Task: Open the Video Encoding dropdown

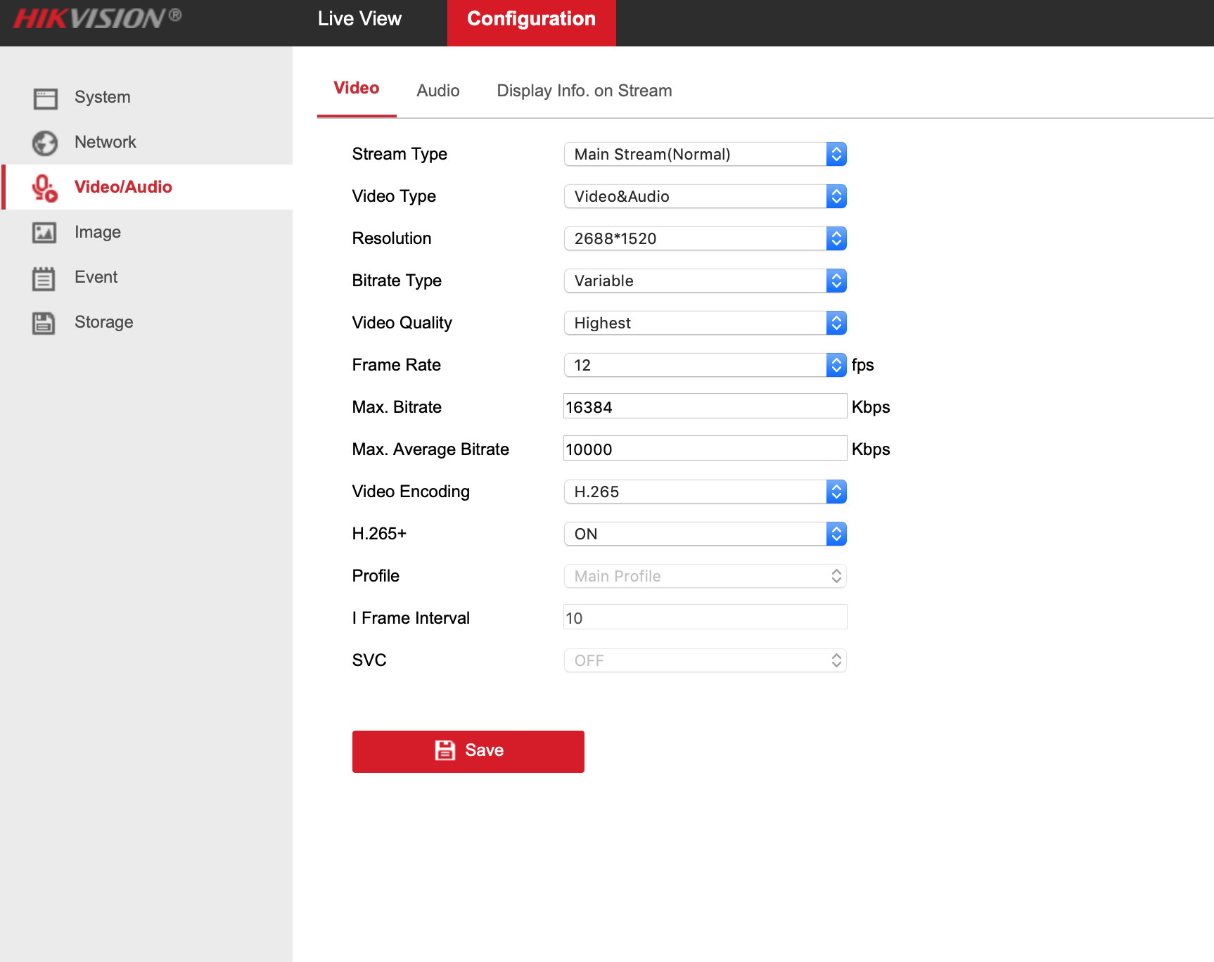Action: [705, 492]
